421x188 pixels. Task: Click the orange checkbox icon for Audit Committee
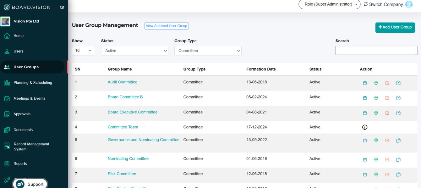(387, 83)
